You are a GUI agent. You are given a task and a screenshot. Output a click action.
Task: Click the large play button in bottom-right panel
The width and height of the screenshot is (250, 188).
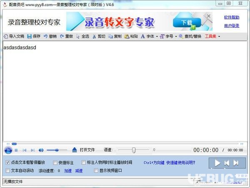217,163
